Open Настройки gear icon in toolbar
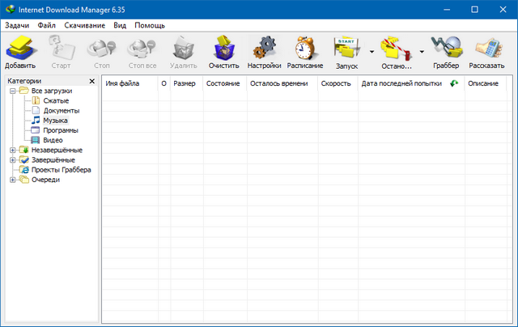 coord(265,50)
